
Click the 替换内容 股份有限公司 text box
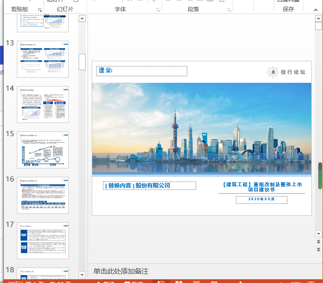pyautogui.click(x=149, y=186)
